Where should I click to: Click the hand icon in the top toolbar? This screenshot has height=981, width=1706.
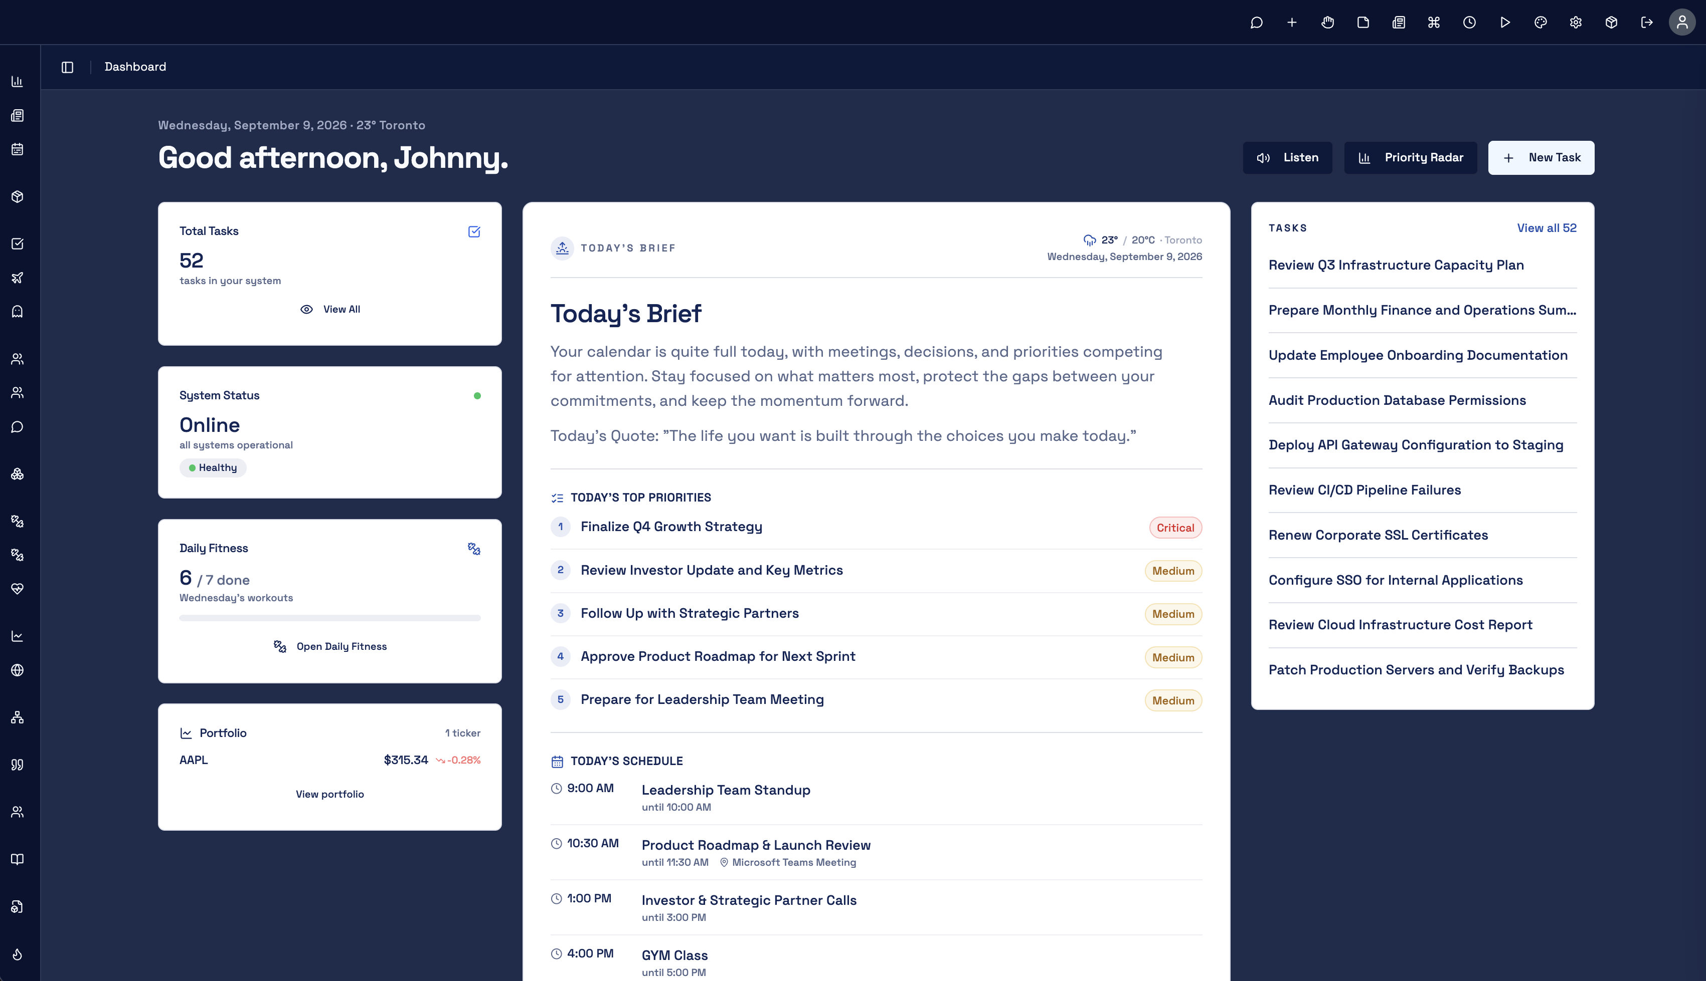1328,22
